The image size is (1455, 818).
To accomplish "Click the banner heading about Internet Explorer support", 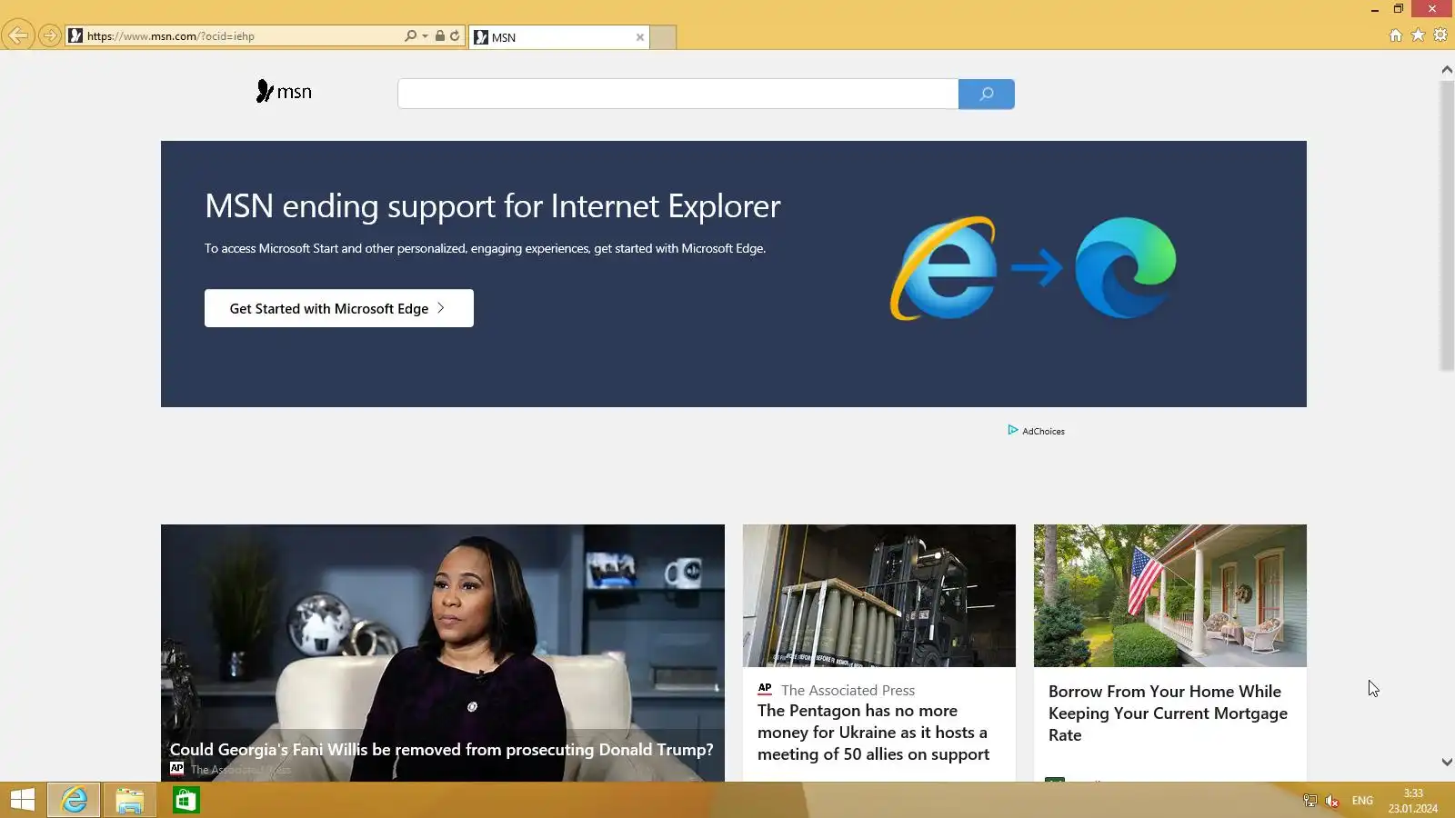I will (493, 206).
